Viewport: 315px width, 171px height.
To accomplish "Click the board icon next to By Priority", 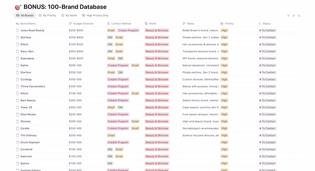I will click(40, 15).
